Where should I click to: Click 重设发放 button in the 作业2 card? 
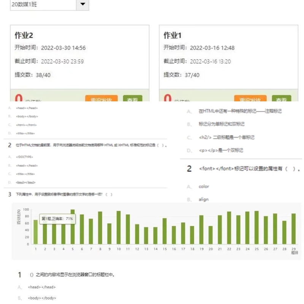click(101, 100)
